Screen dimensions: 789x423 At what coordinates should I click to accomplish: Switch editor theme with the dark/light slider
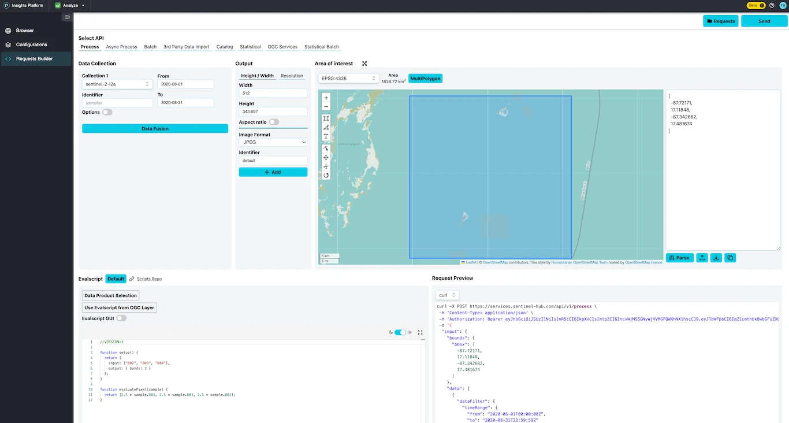(400, 332)
